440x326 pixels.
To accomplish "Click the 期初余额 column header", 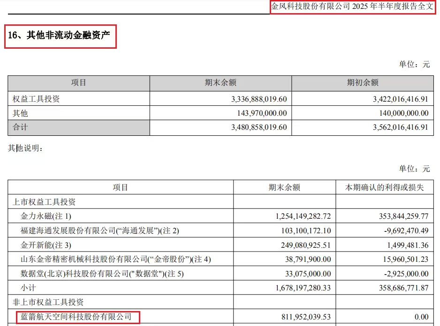I will [x=363, y=83].
